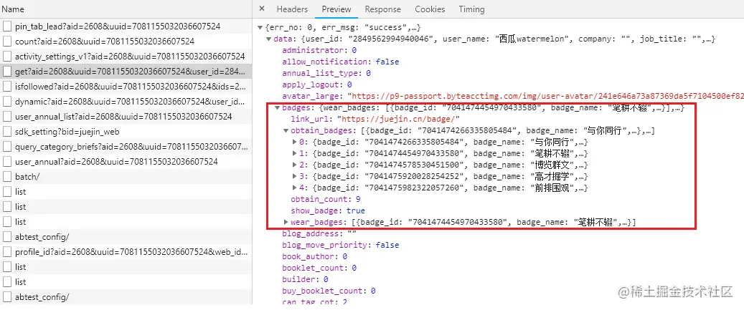Expand obtain_badges item 4 前排围观
The image size is (744, 310).
point(295,188)
